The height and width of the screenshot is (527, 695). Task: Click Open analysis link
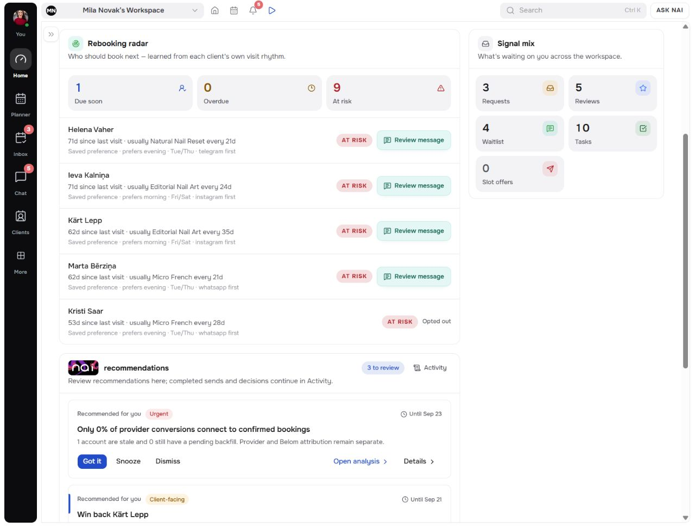click(x=361, y=461)
